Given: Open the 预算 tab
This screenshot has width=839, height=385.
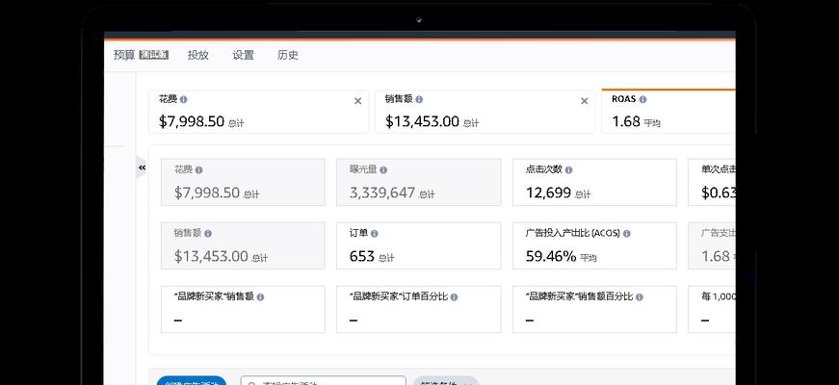Looking at the screenshot, I should [x=124, y=55].
